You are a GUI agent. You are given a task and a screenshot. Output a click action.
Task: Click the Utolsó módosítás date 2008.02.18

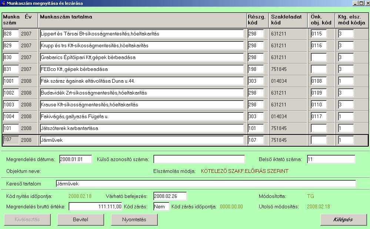[x=318, y=206]
